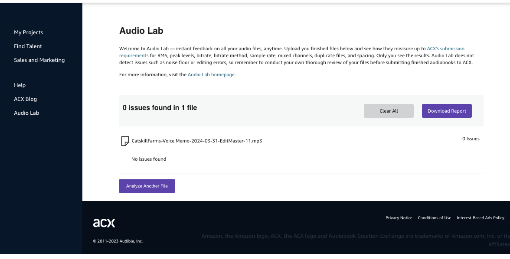Open ACX's submission requirements link
This screenshot has height=259, width=510.
pyautogui.click(x=446, y=49)
